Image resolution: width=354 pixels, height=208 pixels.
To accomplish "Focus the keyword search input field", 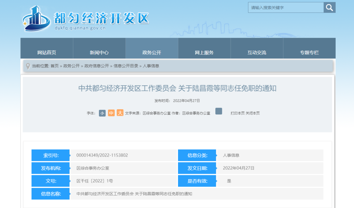I will (285, 8).
